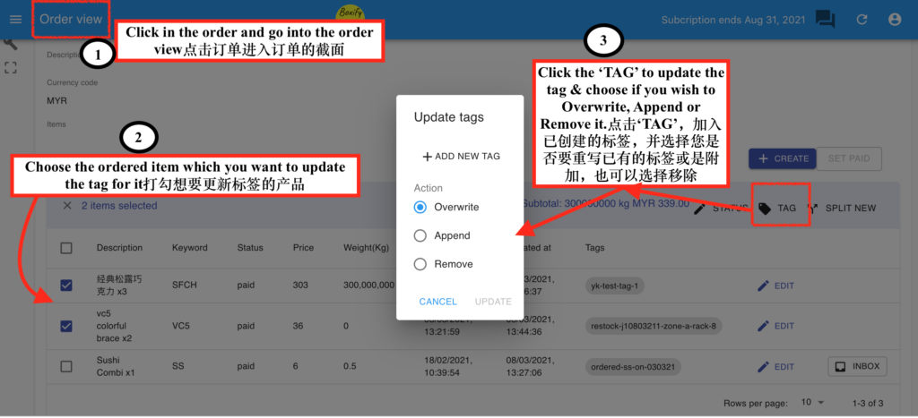The image size is (918, 418).
Task: Click the blue CREATE button
Action: [782, 158]
